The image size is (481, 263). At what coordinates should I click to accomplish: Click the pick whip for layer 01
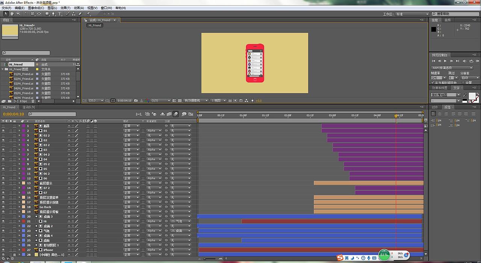click(166, 131)
